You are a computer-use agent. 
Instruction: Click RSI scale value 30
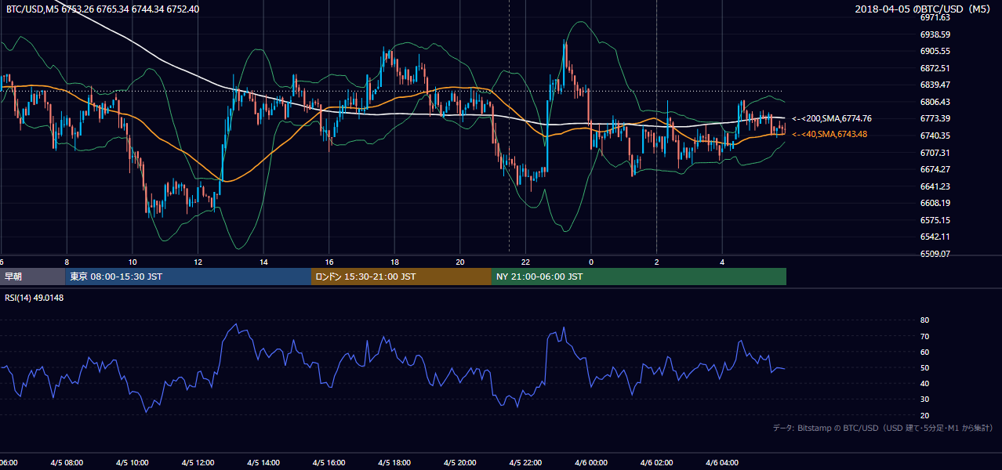pos(924,399)
